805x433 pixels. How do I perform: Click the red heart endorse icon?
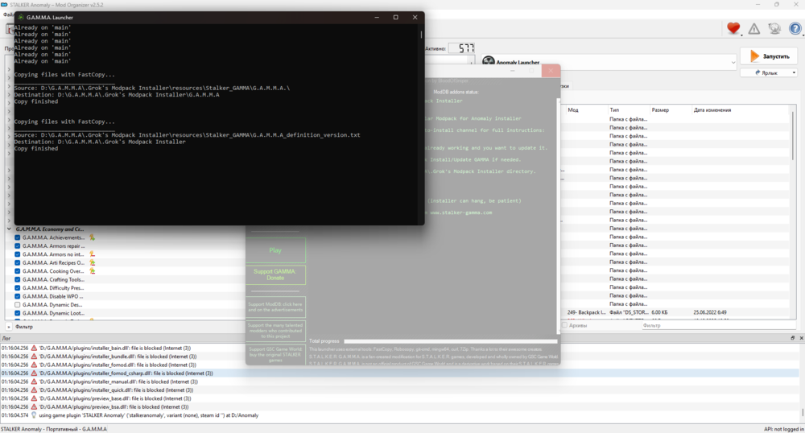(733, 28)
